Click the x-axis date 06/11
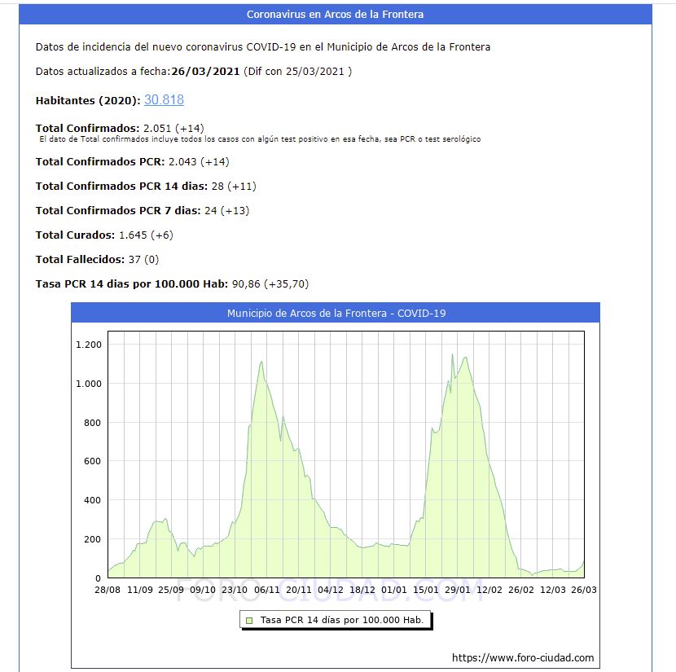 [267, 590]
